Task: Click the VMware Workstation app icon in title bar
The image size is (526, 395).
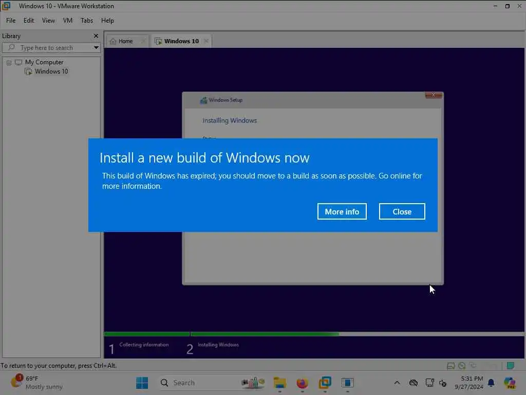Action: 6,6
